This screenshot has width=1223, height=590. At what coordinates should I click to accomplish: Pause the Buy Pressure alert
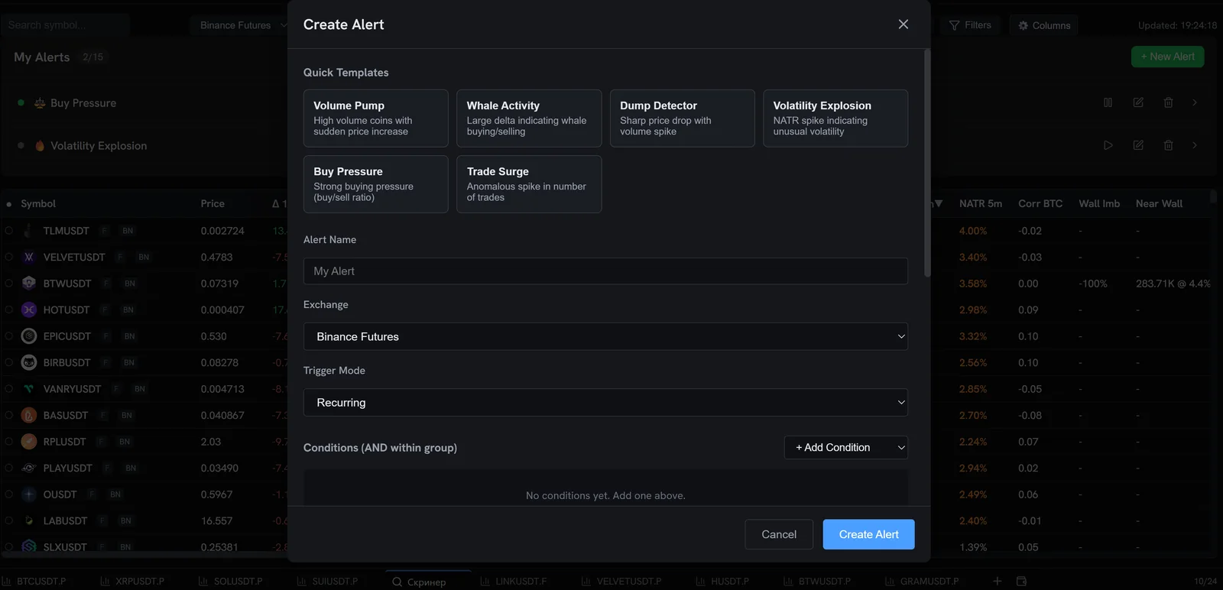(1108, 102)
